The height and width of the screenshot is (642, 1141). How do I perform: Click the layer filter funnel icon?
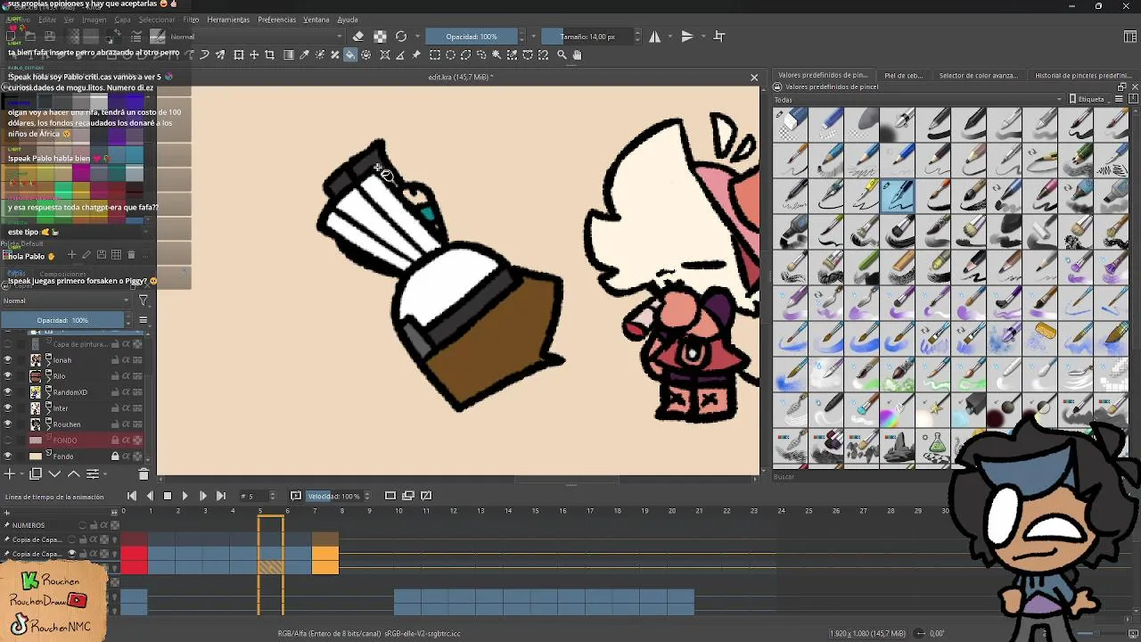(x=143, y=300)
